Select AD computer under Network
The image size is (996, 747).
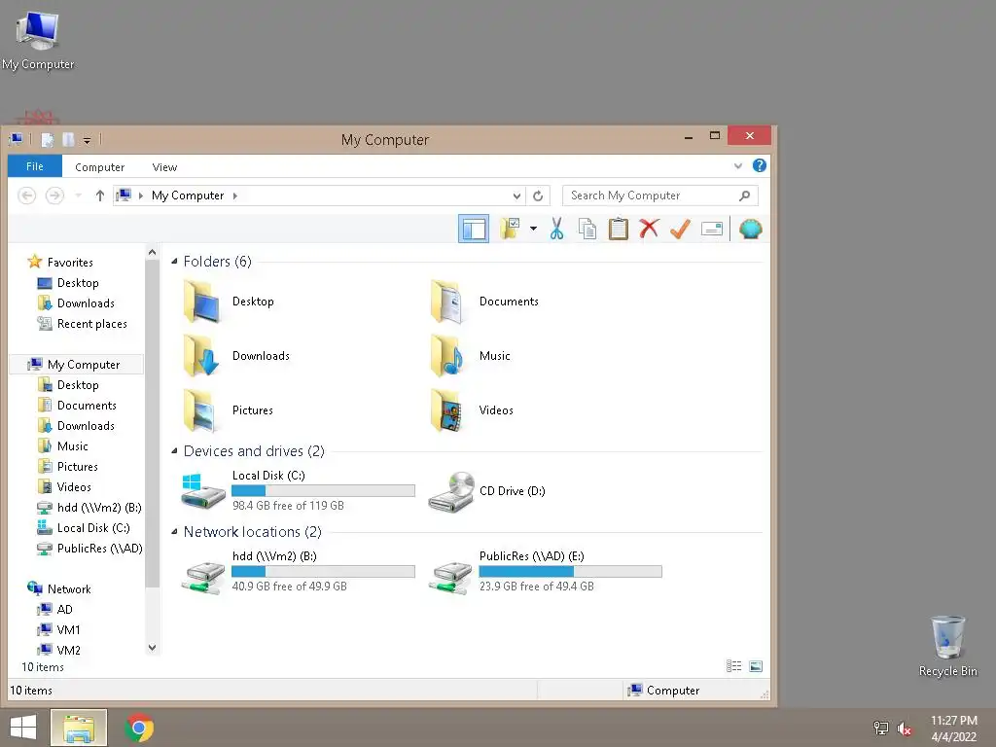point(64,610)
